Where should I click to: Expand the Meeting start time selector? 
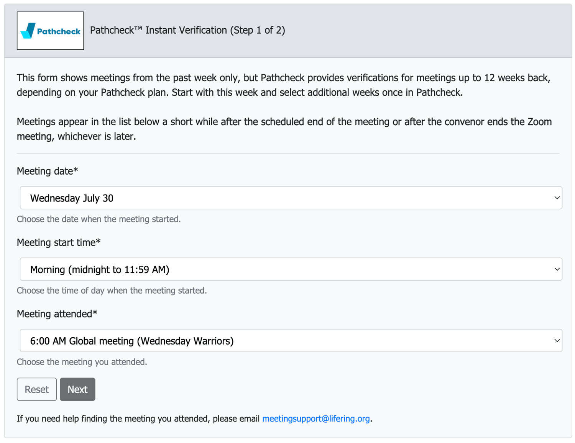pos(291,269)
